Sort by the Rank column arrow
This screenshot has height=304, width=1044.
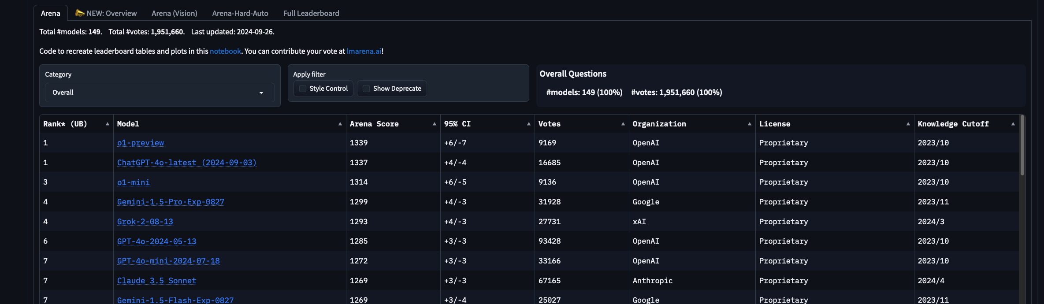[x=107, y=124]
